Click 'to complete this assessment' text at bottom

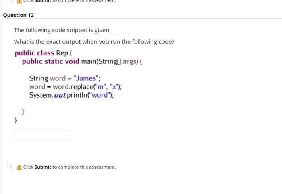pos(84,167)
